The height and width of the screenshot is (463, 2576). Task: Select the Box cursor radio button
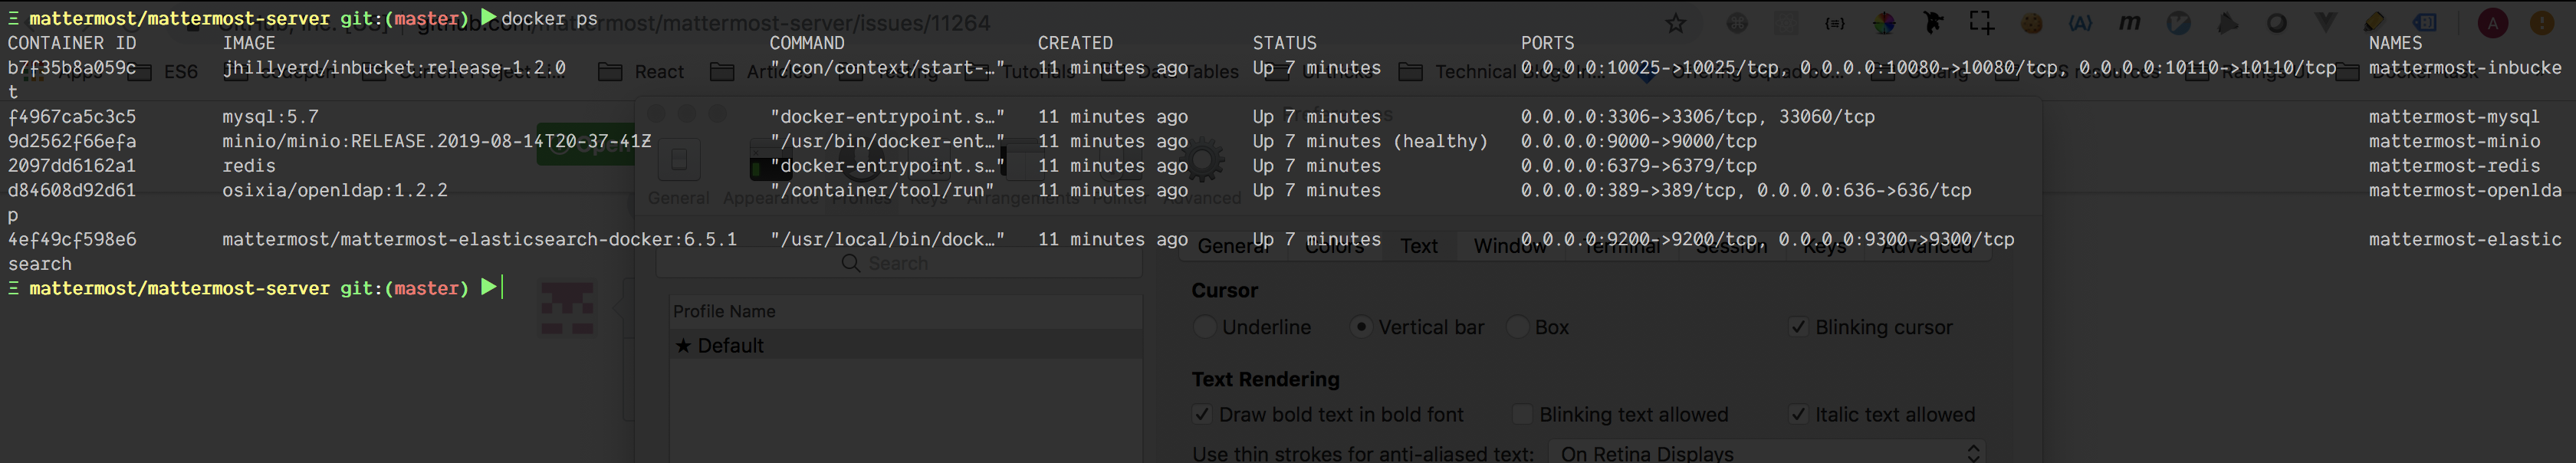pos(1517,327)
